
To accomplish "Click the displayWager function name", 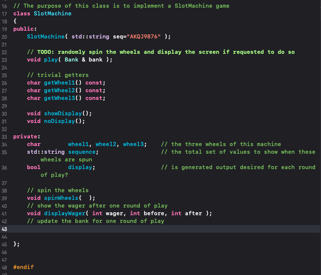I will coord(65,214).
